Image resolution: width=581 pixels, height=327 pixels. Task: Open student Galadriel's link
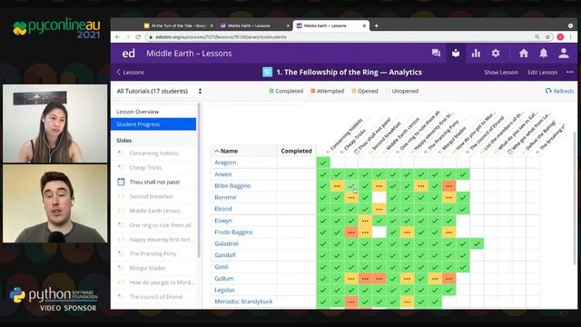coord(226,243)
